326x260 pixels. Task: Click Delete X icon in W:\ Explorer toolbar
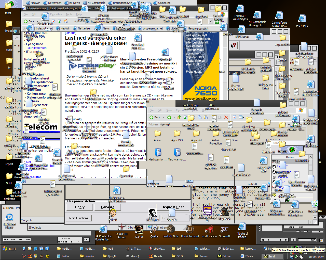coord(226,117)
